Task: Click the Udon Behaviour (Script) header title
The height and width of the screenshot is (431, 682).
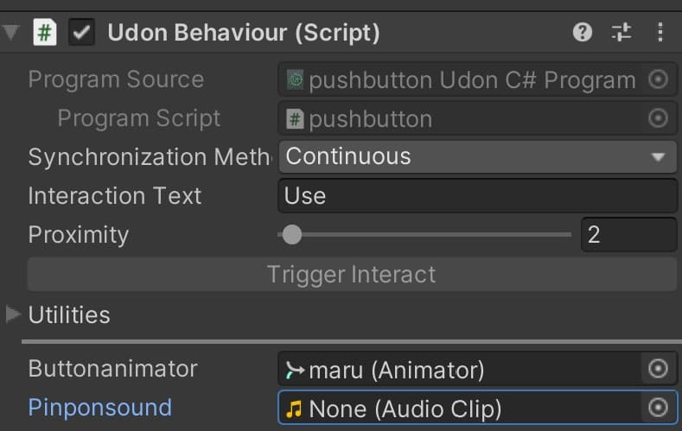Action: click(244, 33)
